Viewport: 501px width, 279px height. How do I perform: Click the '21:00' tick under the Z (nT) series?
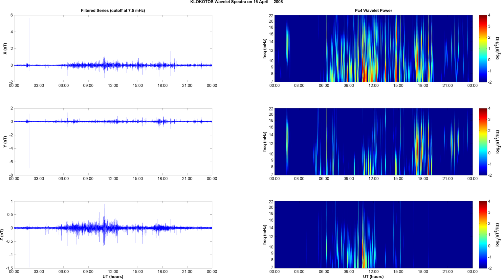coord(187,272)
